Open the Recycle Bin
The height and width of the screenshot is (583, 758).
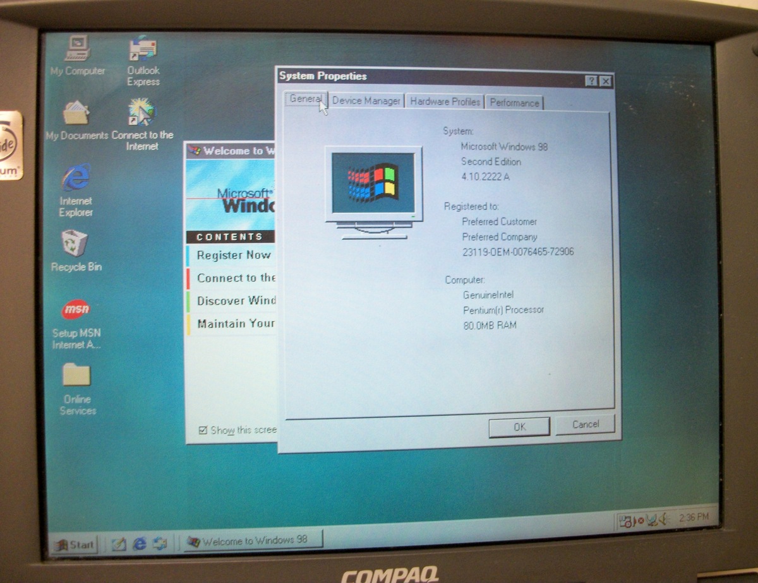point(75,244)
